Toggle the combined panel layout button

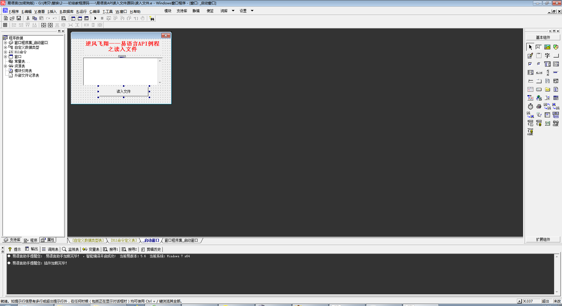point(86,18)
